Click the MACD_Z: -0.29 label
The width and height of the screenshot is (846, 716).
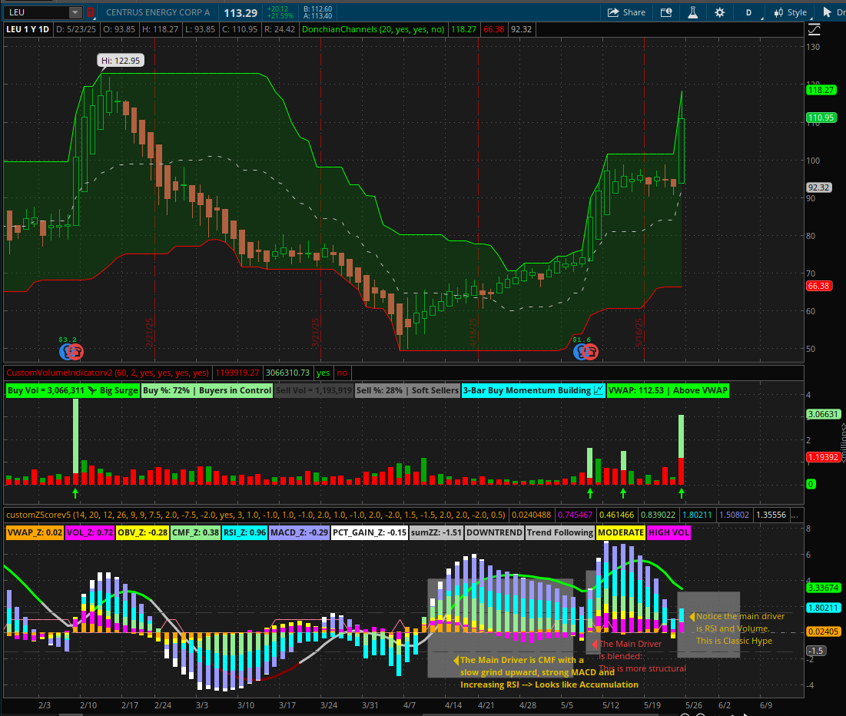pos(299,532)
